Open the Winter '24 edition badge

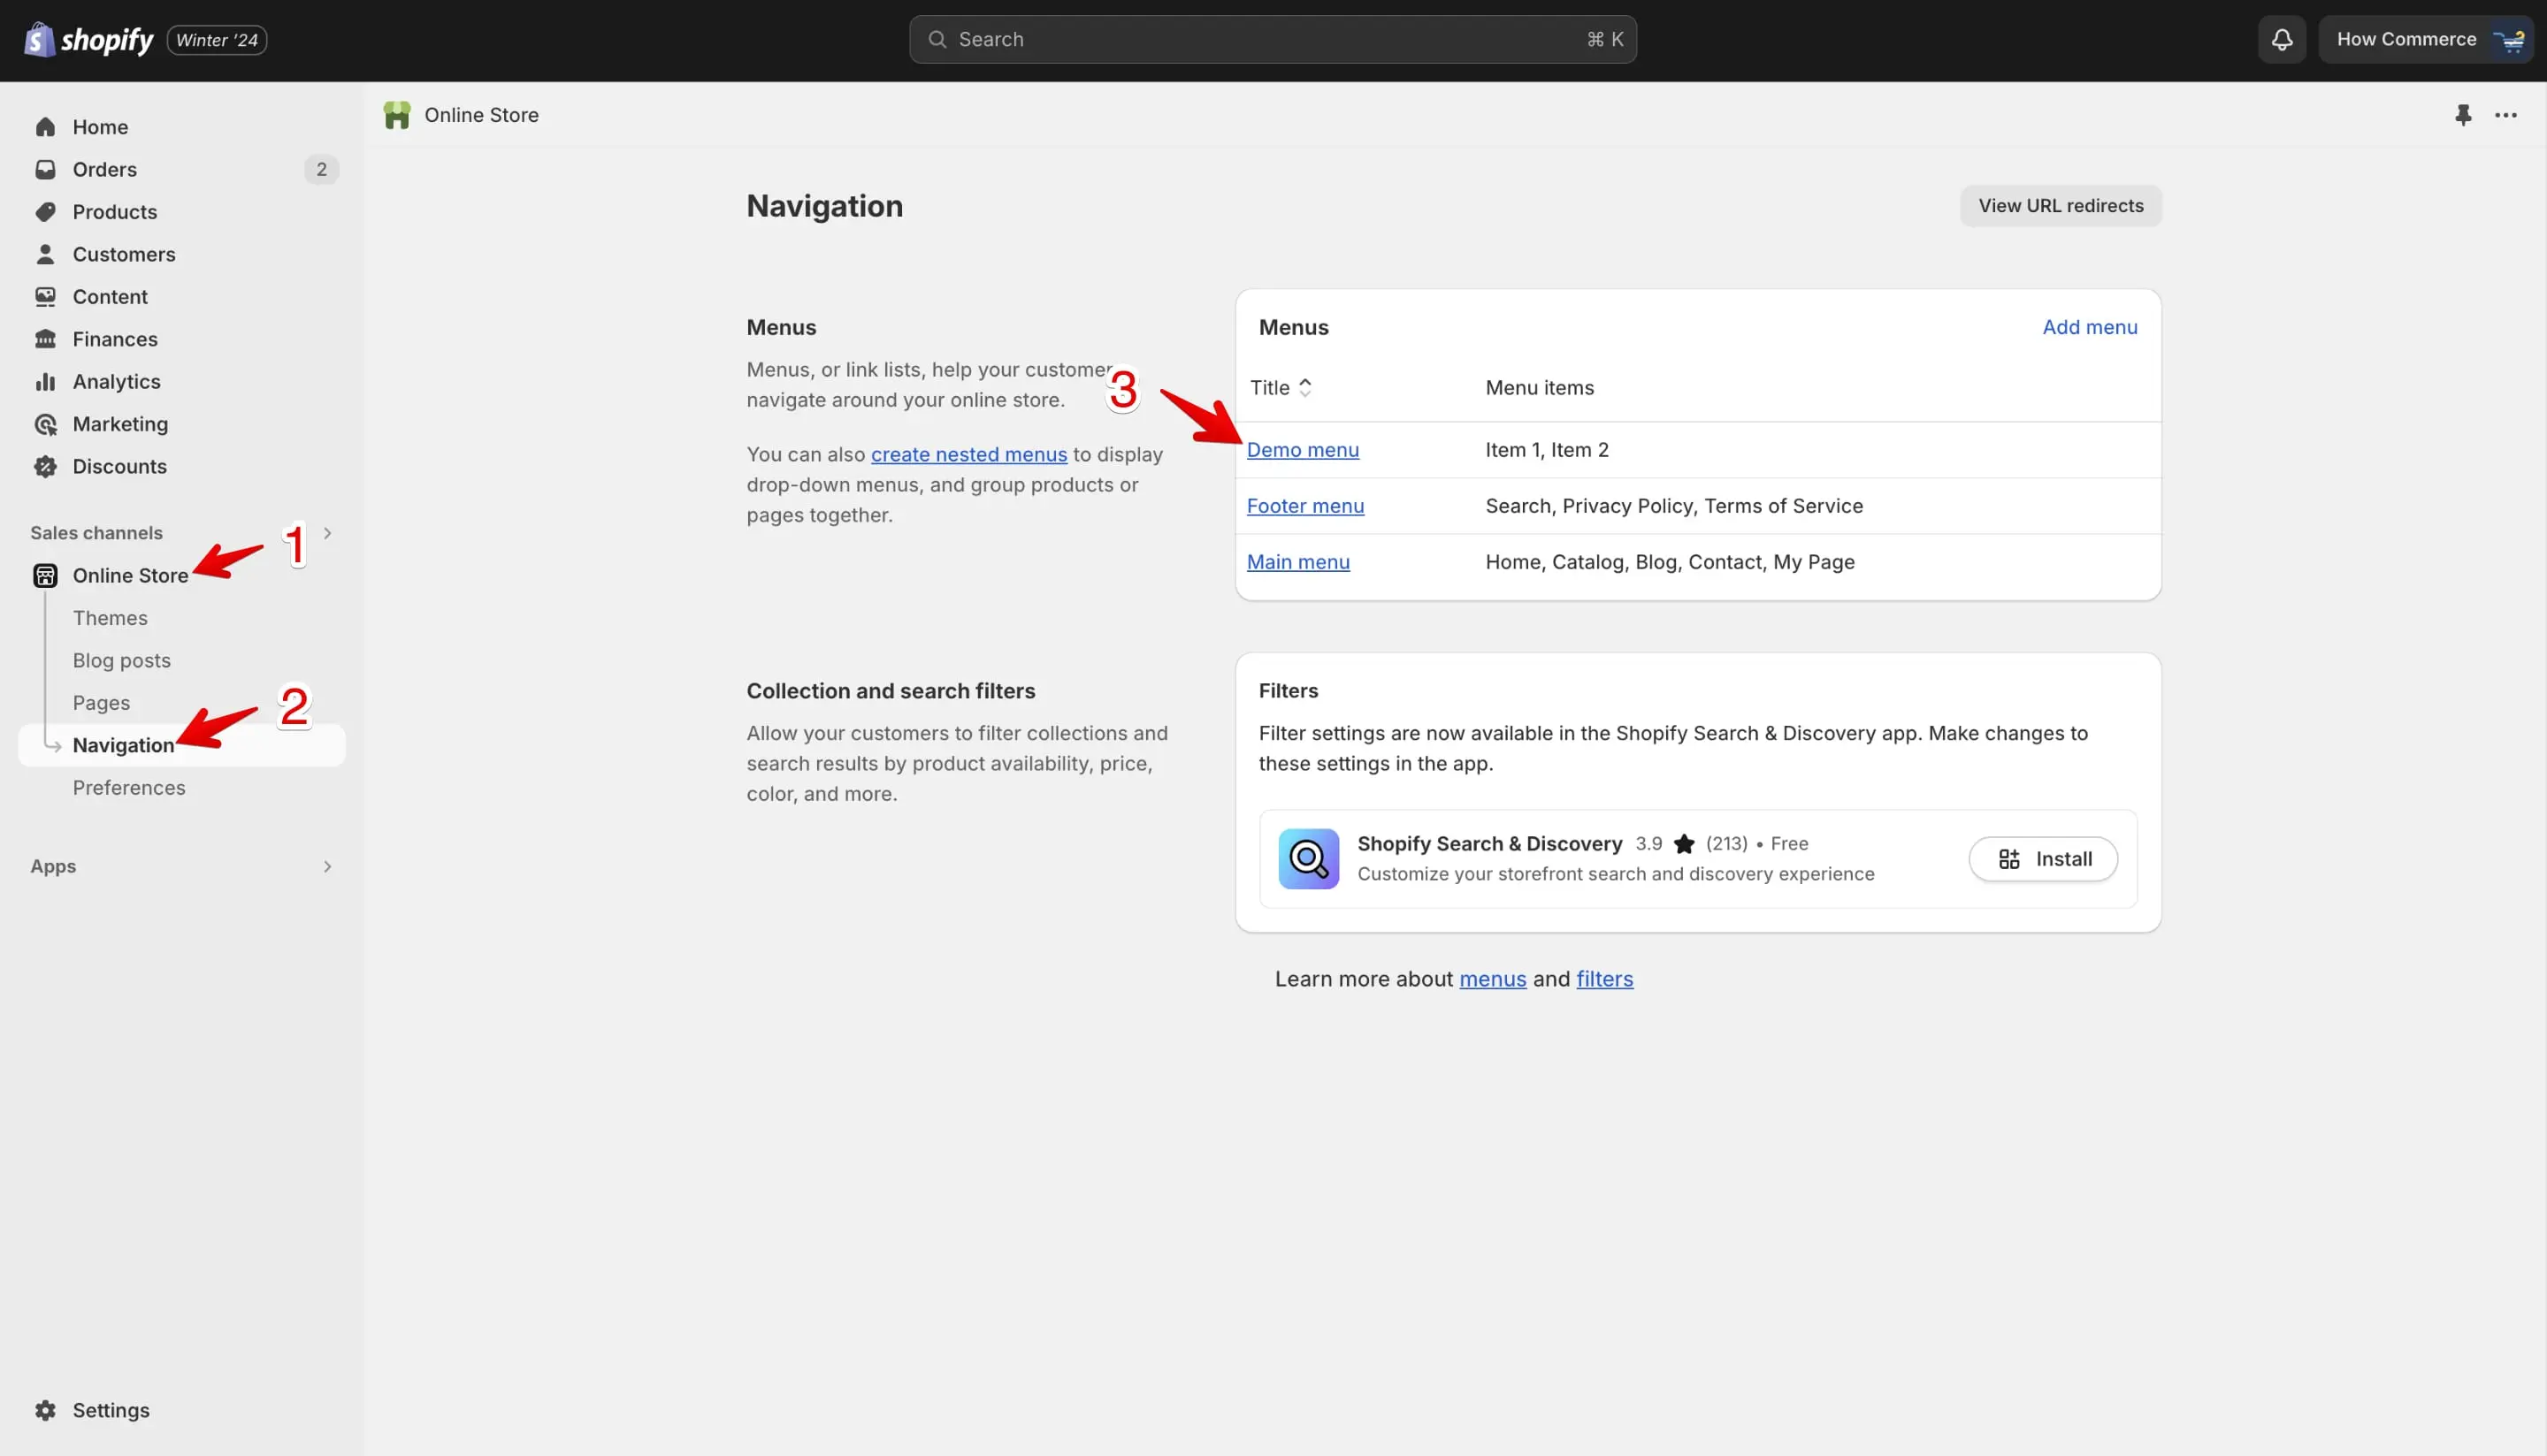(x=216, y=40)
